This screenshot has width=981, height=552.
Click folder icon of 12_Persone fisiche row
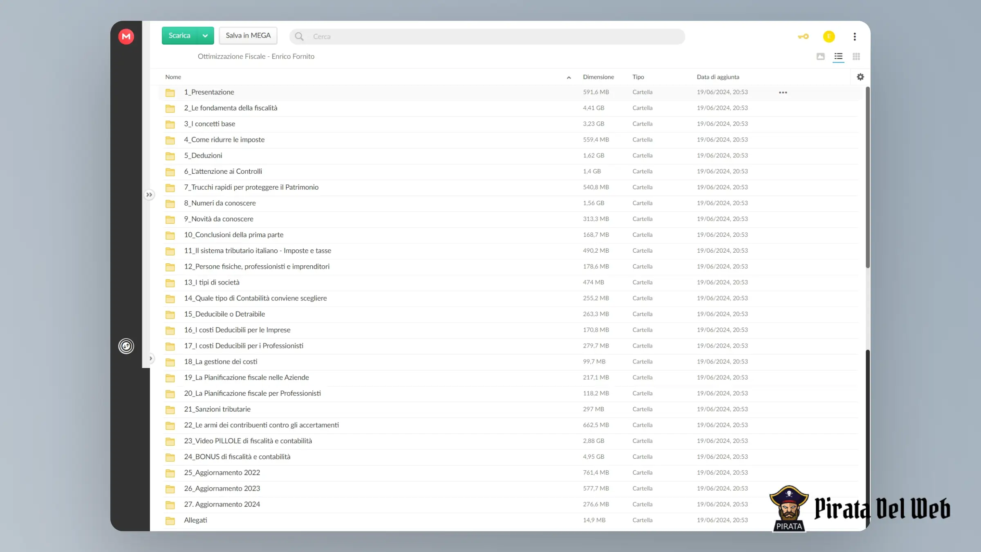point(170,267)
